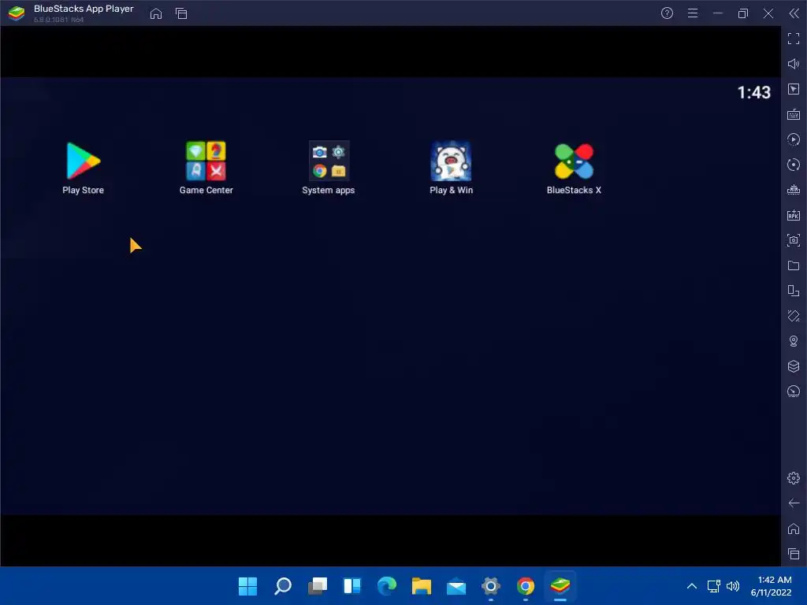Viewport: 807px width, 605px height.
Task: Click the rotate screen icon in sidebar
Action: pos(794,316)
